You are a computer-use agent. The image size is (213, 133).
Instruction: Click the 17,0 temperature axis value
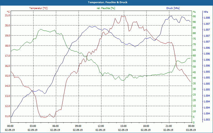tap(8, 56)
